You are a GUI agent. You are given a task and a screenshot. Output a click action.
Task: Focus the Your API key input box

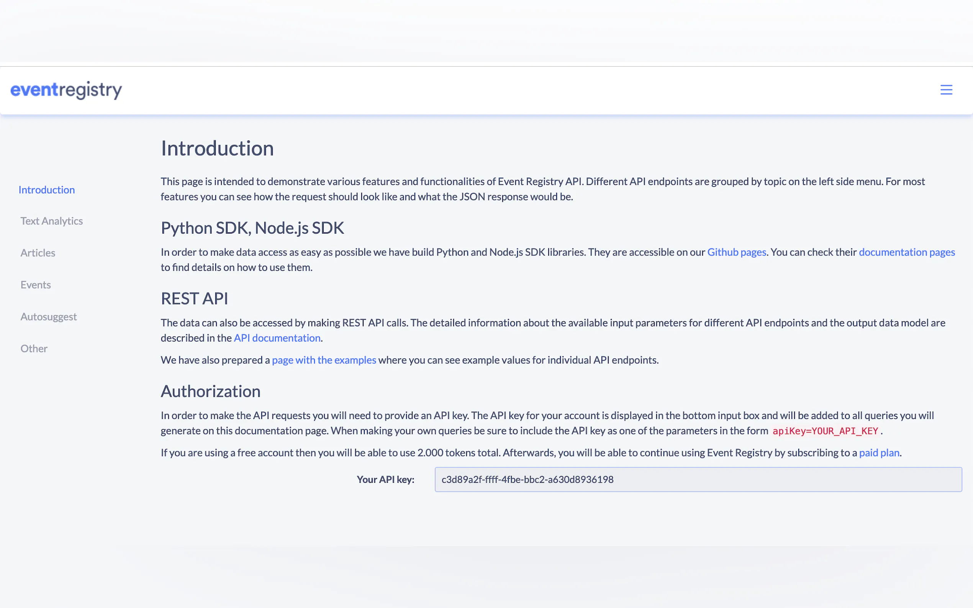pos(698,479)
